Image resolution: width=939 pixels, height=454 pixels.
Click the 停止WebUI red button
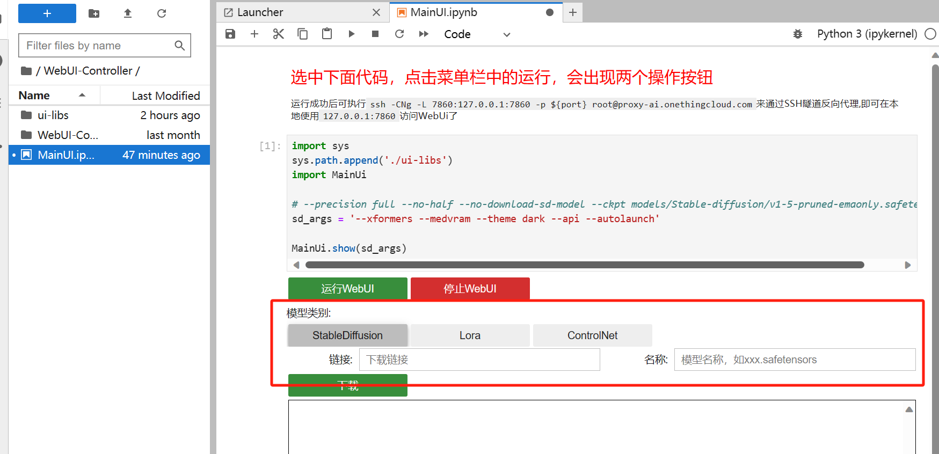tap(470, 288)
